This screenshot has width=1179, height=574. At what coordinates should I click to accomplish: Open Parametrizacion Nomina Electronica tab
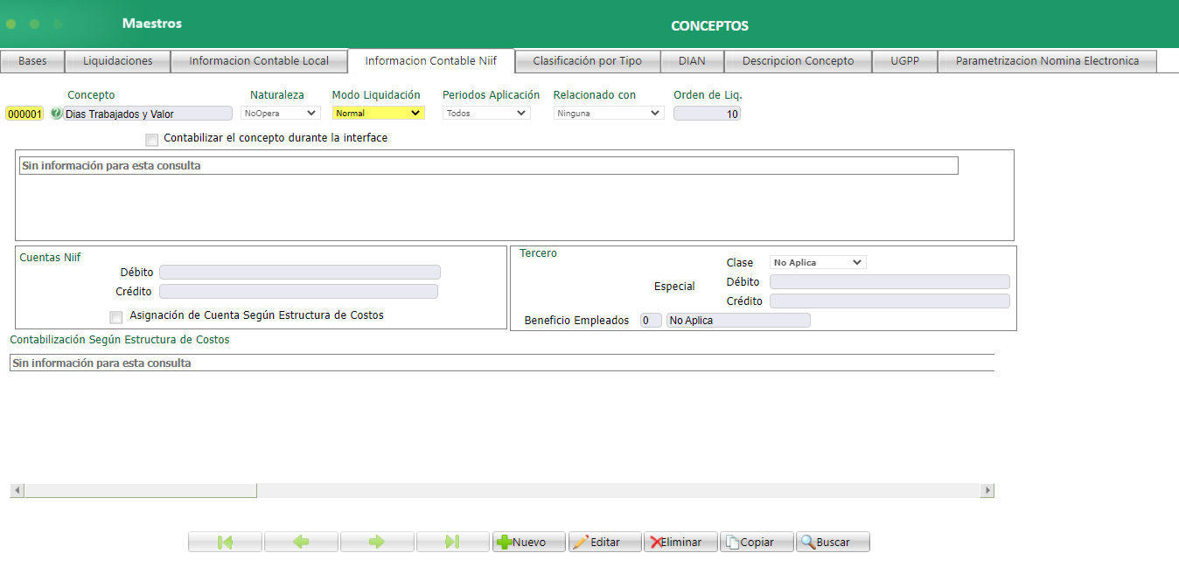tap(1048, 61)
